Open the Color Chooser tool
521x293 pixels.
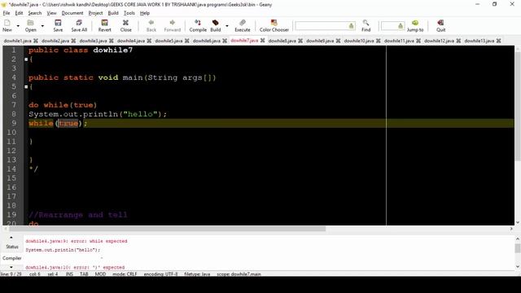274,25
